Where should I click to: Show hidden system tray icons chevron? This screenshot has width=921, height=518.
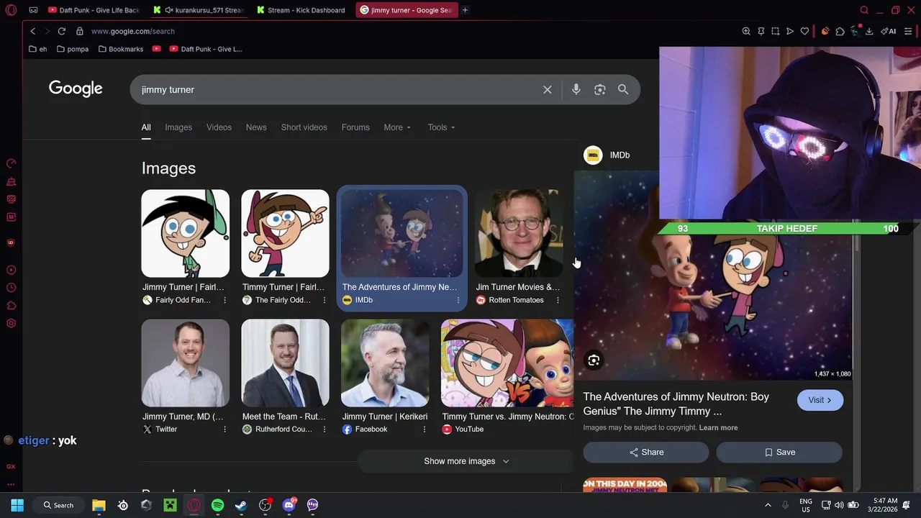click(x=767, y=505)
